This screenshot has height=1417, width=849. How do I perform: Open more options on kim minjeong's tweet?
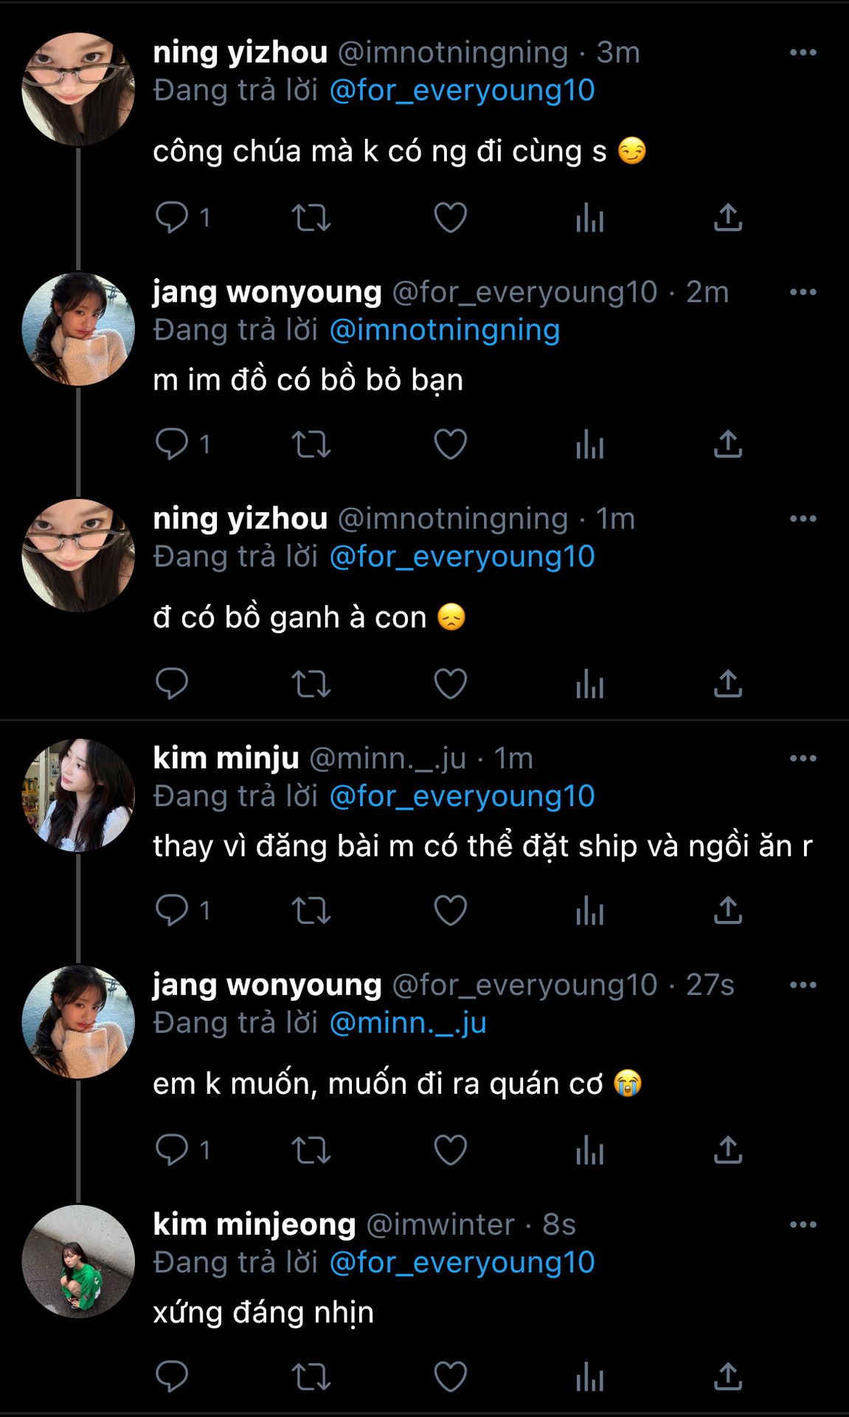(x=803, y=1225)
